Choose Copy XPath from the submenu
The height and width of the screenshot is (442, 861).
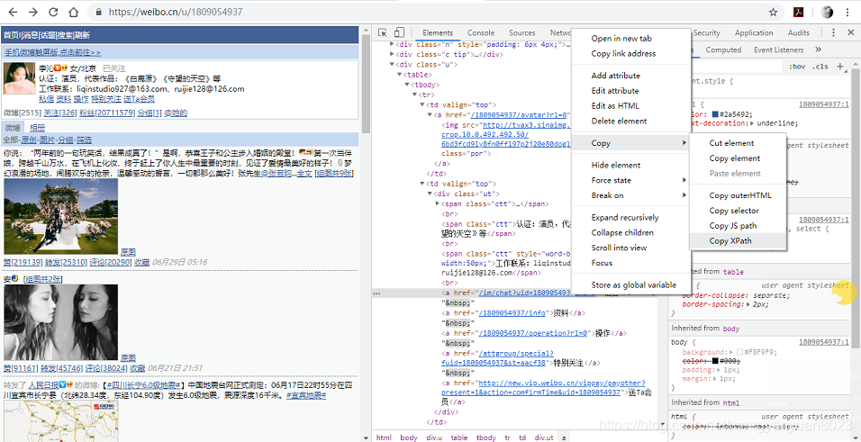click(738, 240)
